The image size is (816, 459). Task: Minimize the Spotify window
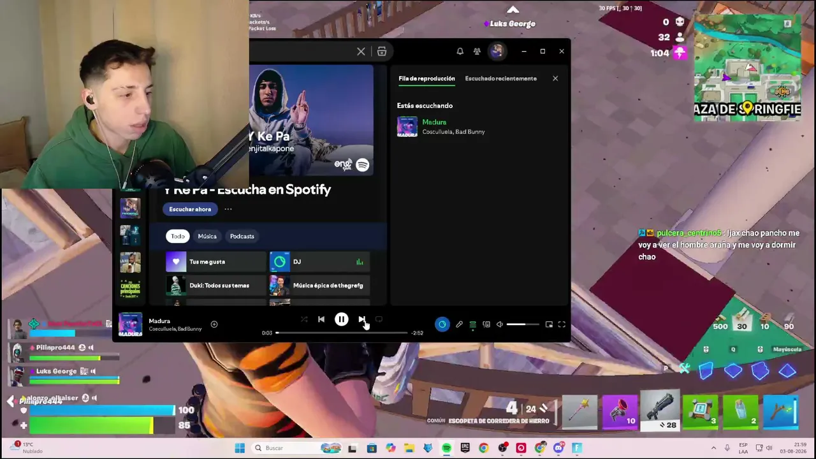click(524, 52)
